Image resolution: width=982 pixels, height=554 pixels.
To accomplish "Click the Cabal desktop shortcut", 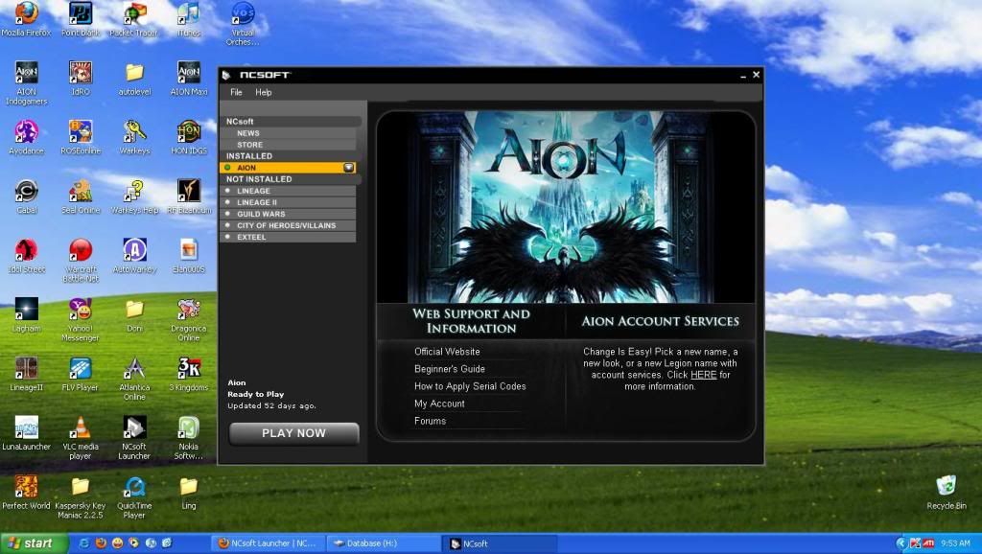I will pos(26,196).
